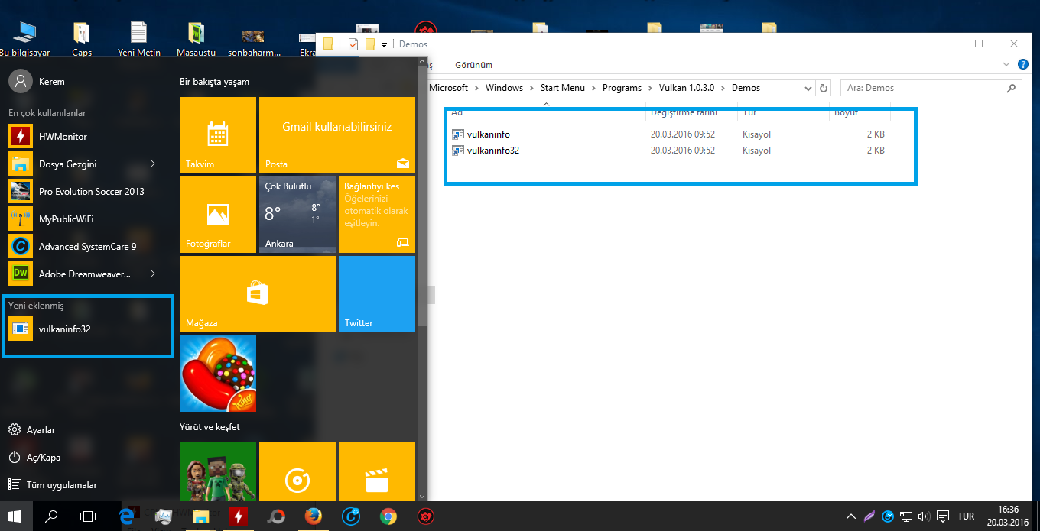Open Minecraft Xbox tile
Viewport: 1040px width, 531px height.
click(218, 471)
